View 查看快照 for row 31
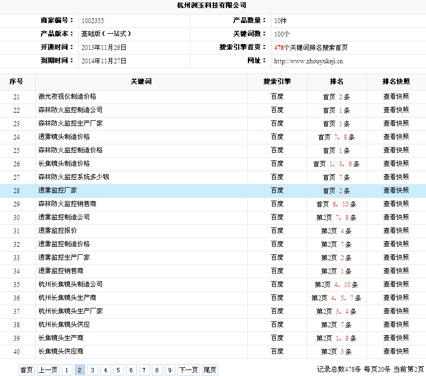Viewport: 426px width, 376px height. (x=396, y=231)
